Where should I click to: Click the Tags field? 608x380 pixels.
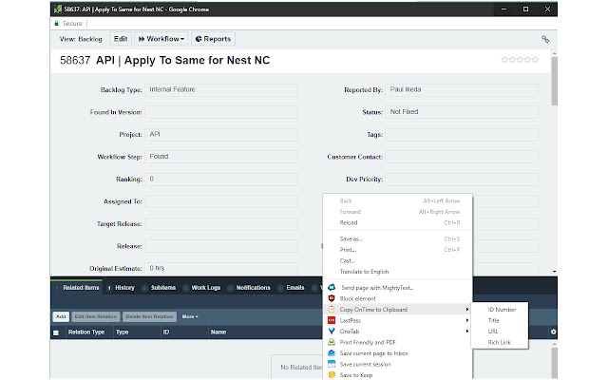(462, 134)
